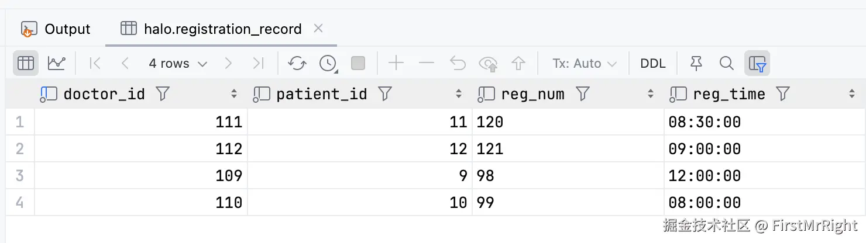
Task: Toggle the local filter button
Action: point(757,63)
